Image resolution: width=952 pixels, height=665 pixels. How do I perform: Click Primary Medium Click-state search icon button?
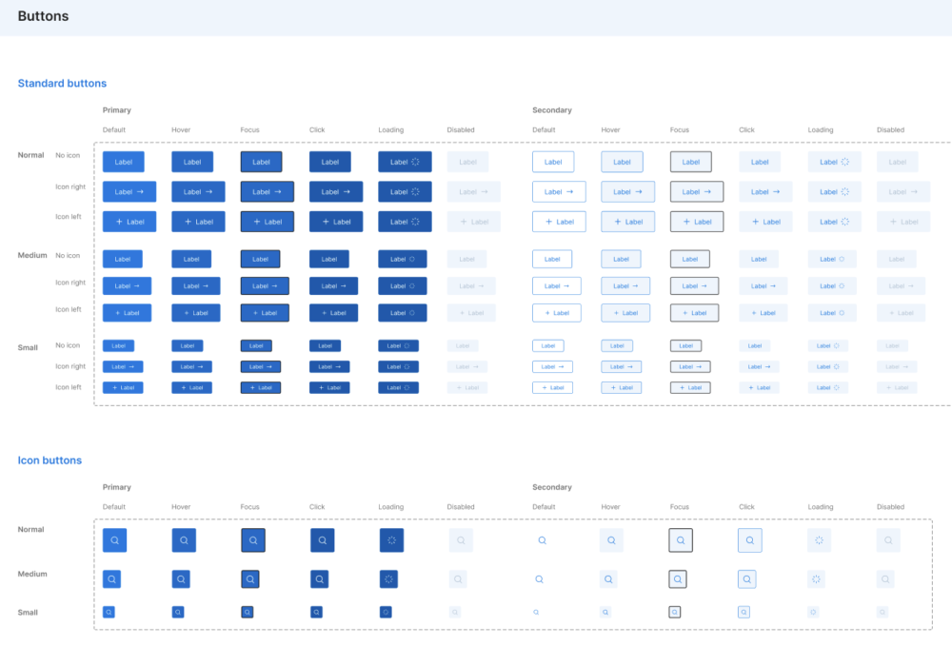coord(319,578)
